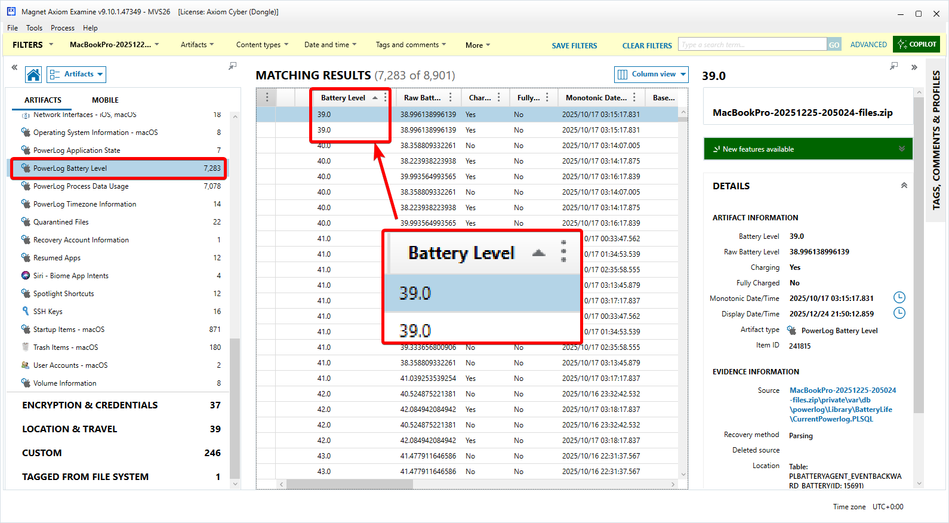Select PowerLog Process Data Usage artifact
This screenshot has height=523, width=949.
point(121,186)
